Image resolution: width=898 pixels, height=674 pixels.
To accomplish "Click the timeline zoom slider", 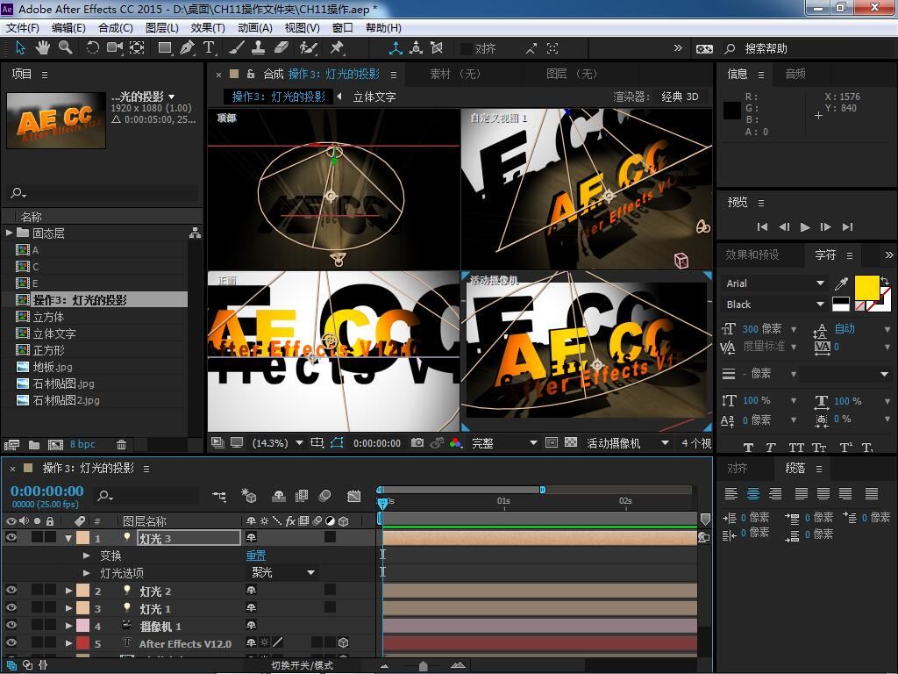I will pos(423,665).
